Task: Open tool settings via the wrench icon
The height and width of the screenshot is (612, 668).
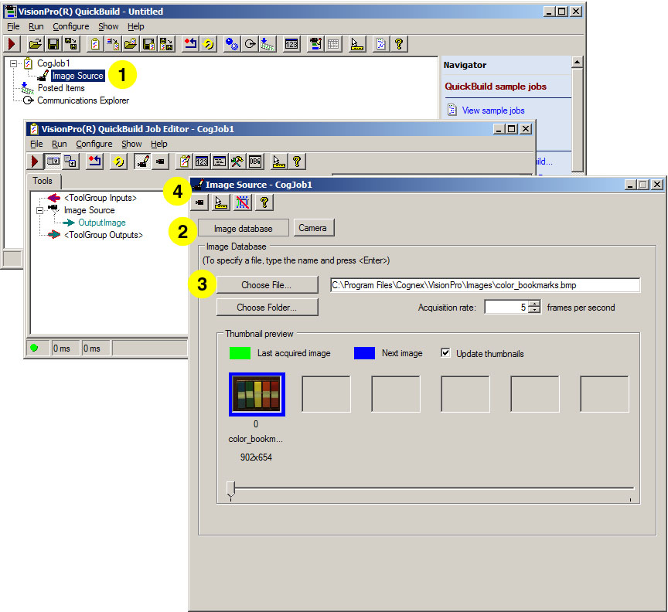Action: click(x=237, y=161)
